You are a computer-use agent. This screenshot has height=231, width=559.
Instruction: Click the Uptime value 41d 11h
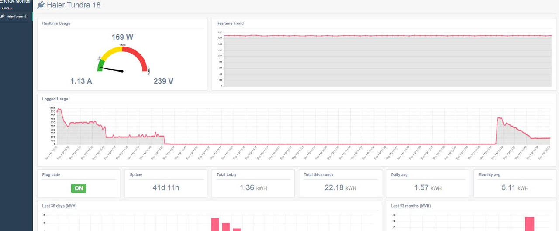tap(166, 188)
